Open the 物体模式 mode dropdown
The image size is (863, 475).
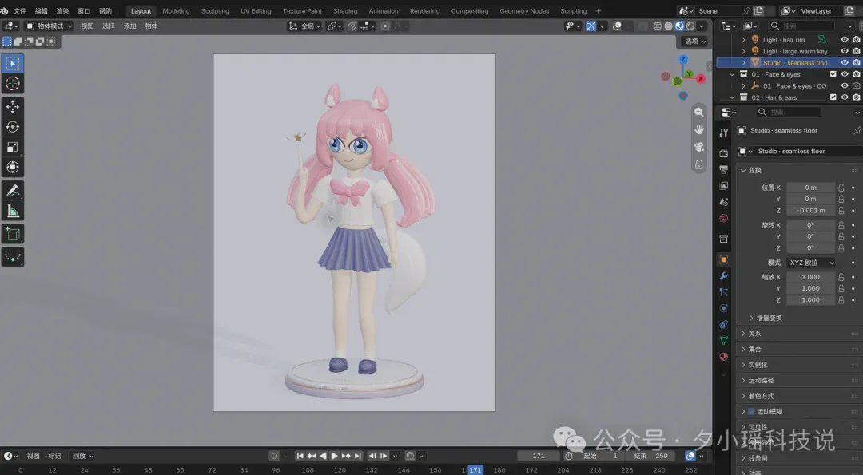[x=49, y=26]
